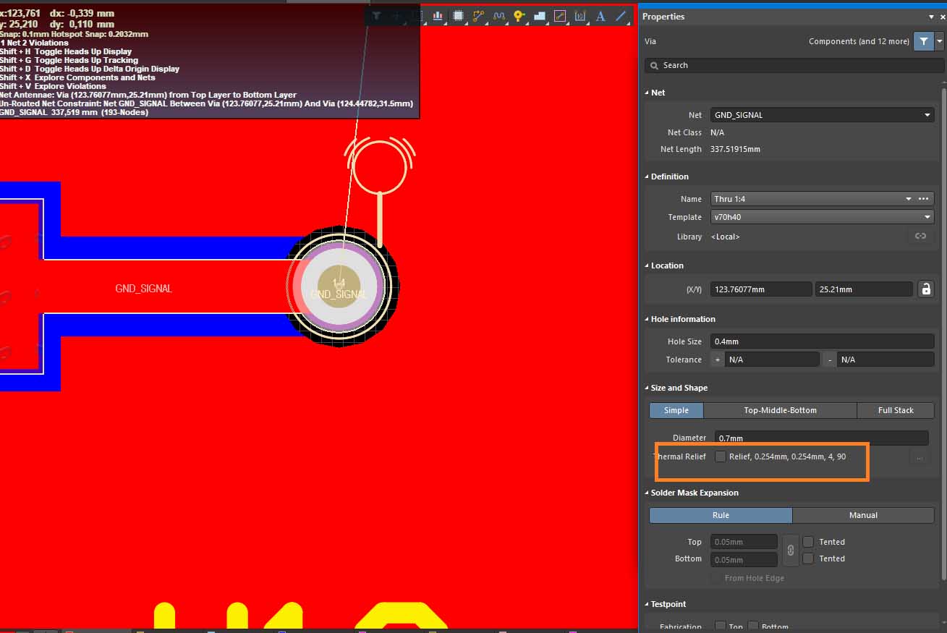Switch to the Top-Middle-Bottom tab
The image size is (947, 633).
pyautogui.click(x=780, y=410)
